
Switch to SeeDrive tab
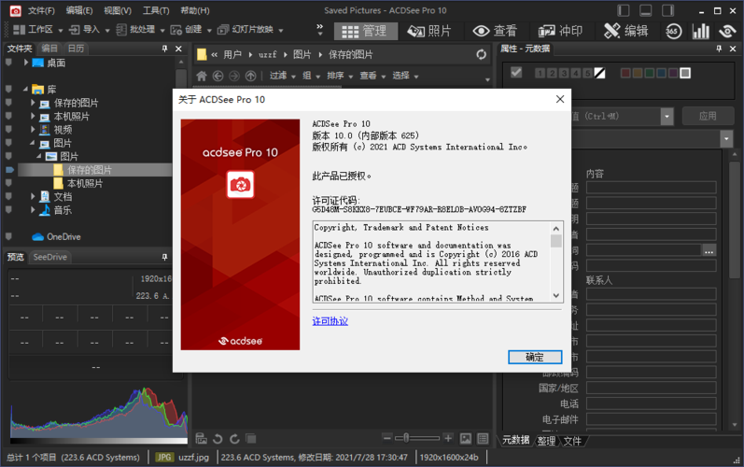pos(49,257)
